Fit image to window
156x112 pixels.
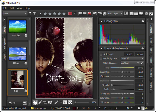70,102
